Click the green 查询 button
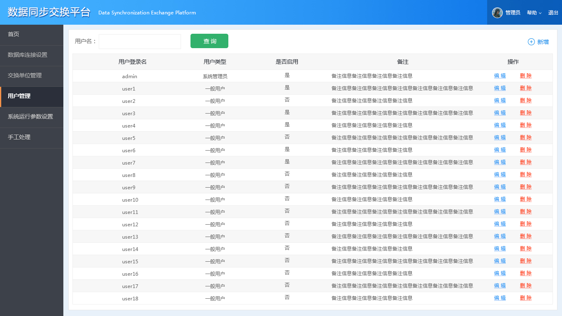 [209, 41]
